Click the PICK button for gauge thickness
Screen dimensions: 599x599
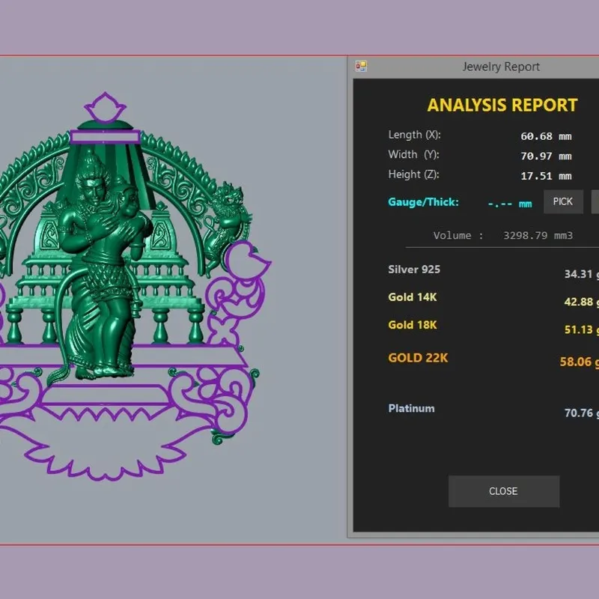click(x=563, y=201)
